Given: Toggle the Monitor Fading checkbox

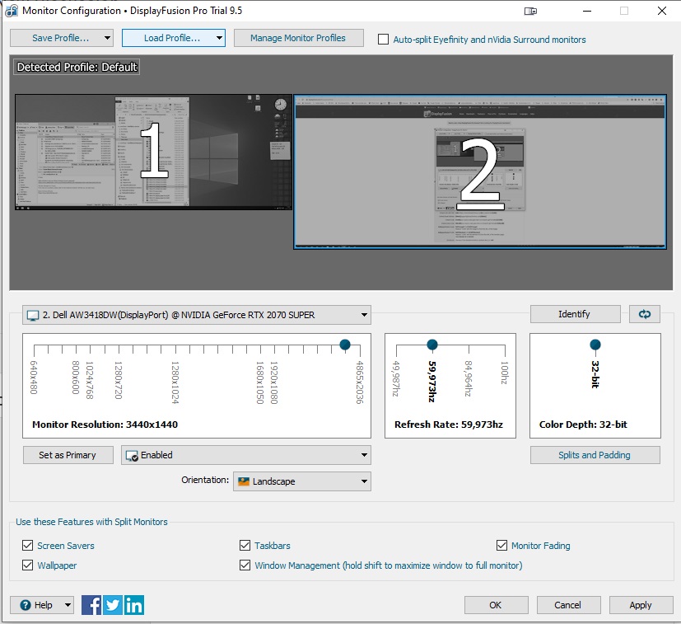Looking at the screenshot, I should pyautogui.click(x=502, y=546).
